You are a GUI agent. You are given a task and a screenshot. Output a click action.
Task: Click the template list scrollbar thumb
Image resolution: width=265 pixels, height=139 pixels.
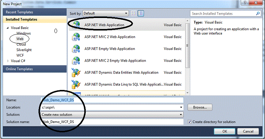pyautogui.click(x=187, y=46)
